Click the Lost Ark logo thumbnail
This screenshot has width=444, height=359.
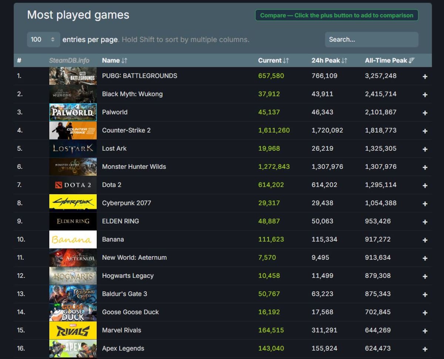pyautogui.click(x=73, y=148)
